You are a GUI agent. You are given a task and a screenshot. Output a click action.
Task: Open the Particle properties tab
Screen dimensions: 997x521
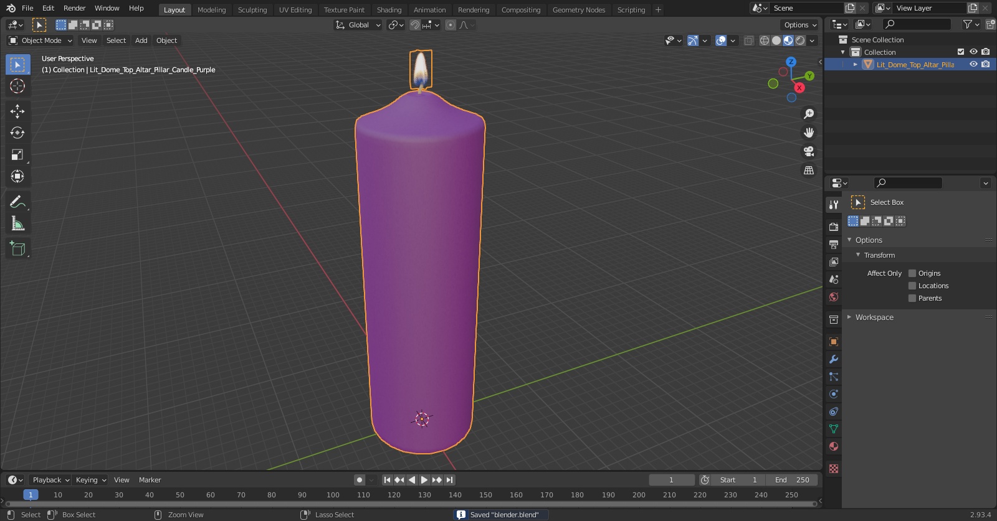834,377
